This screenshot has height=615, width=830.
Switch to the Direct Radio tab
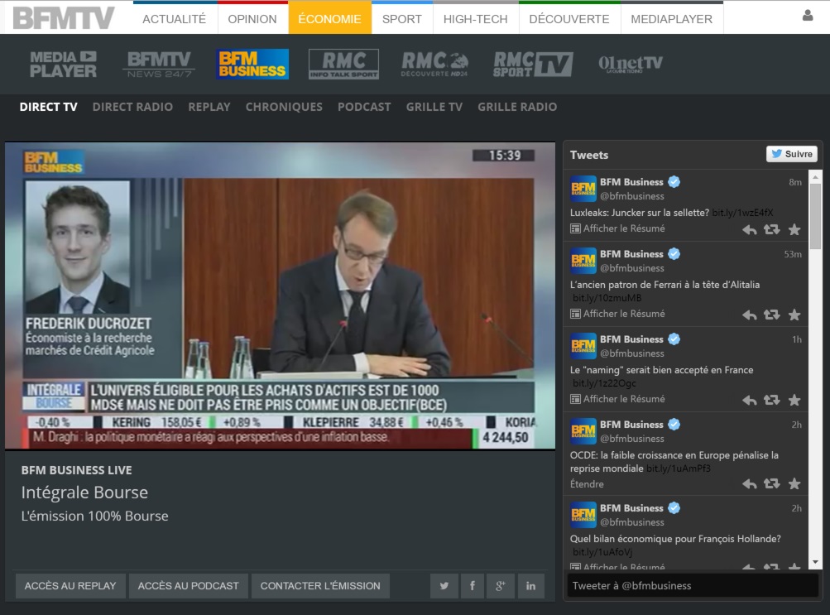point(132,107)
